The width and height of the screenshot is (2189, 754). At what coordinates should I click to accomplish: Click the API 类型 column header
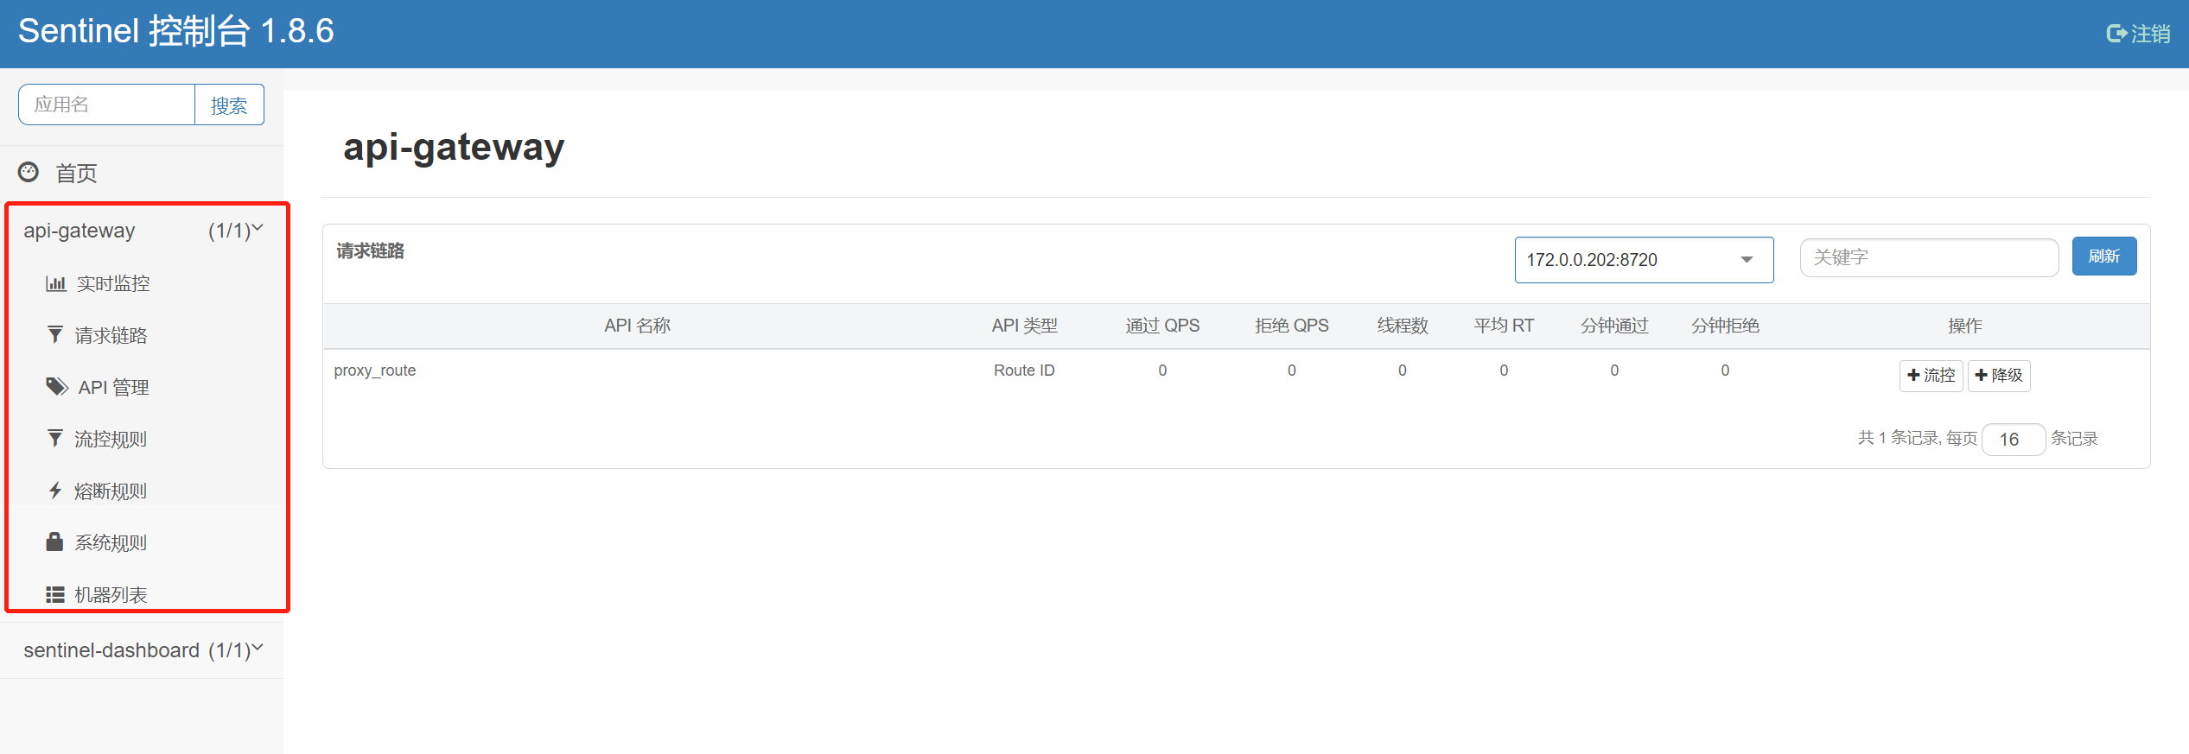(1024, 326)
